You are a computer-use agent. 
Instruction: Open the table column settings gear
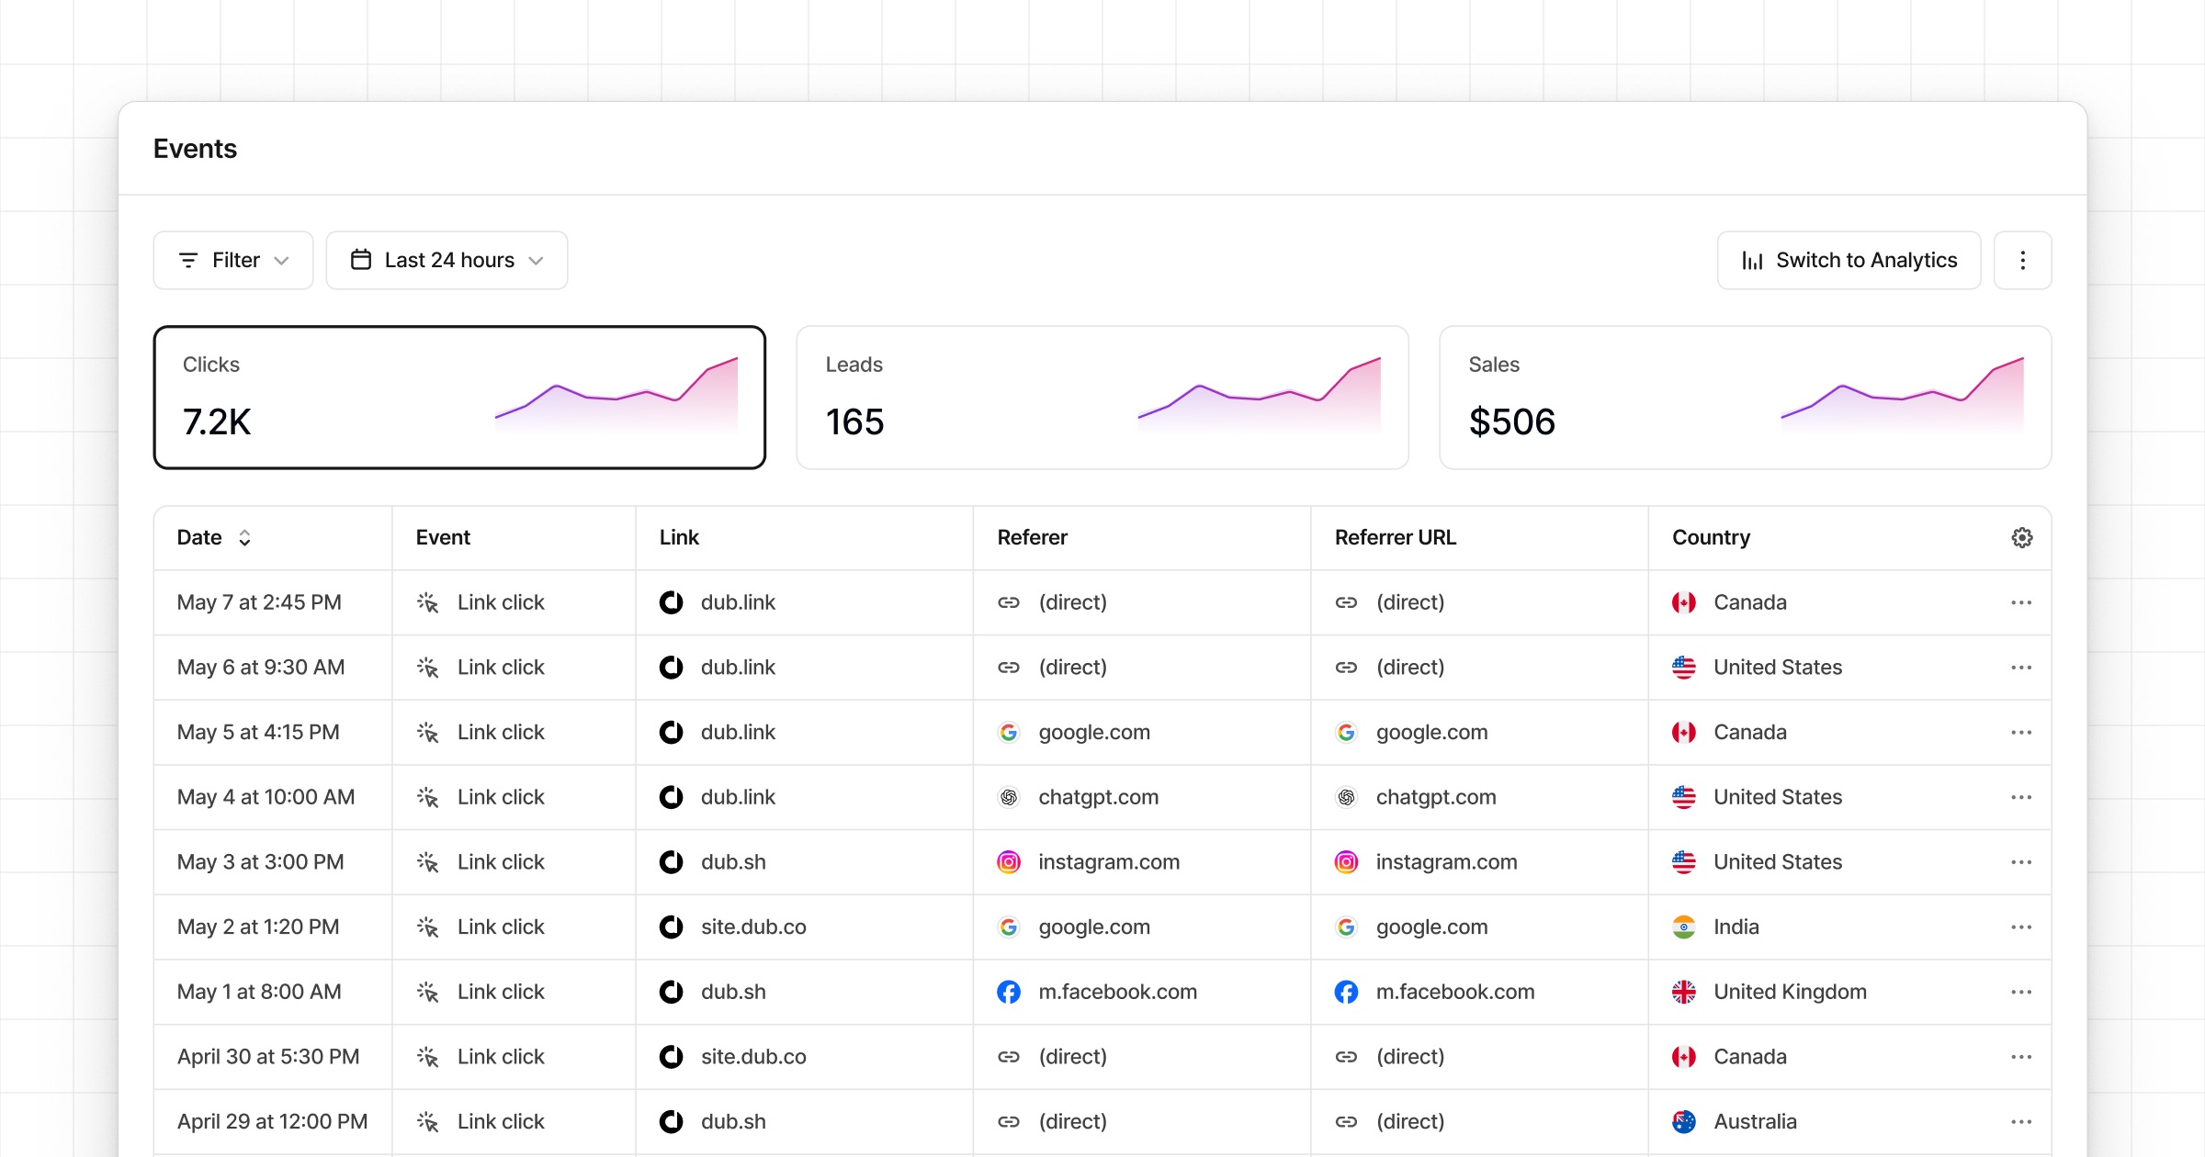[2021, 537]
